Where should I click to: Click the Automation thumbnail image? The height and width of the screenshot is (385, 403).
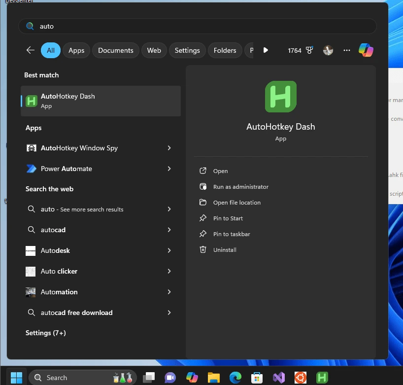(31, 292)
